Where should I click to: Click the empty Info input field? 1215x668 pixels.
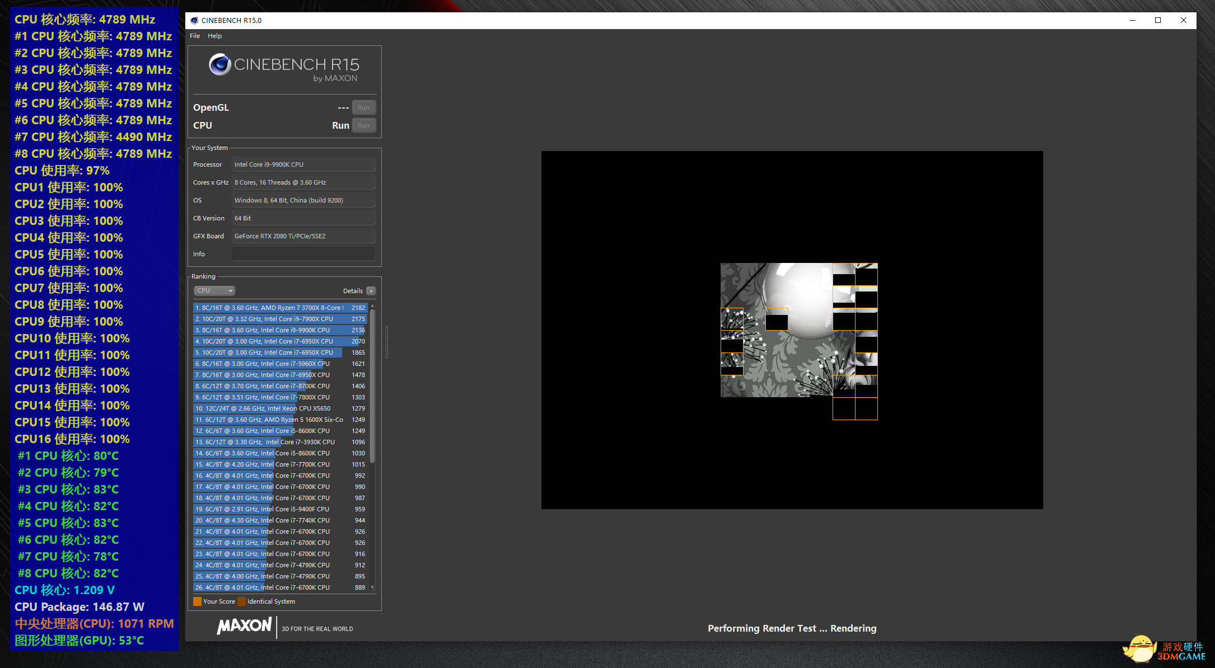303,254
